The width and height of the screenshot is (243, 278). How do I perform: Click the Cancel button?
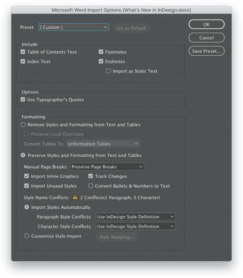(x=206, y=38)
